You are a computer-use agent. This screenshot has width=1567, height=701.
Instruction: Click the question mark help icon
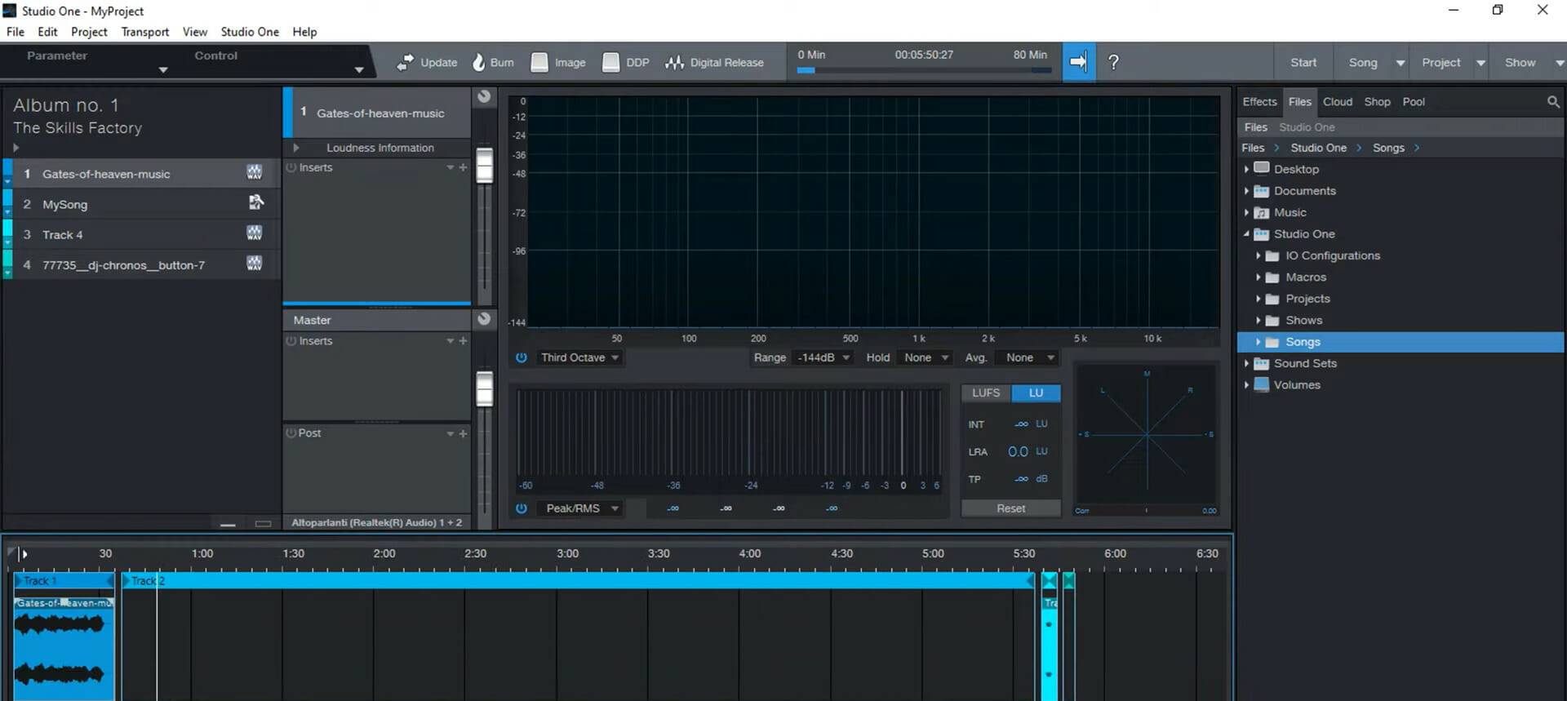[x=1113, y=63]
